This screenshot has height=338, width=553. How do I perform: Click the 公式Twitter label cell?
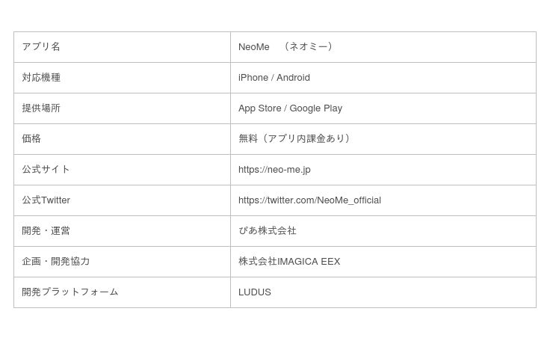(46, 200)
